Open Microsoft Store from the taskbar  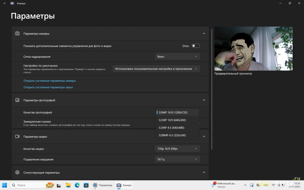click(x=86, y=185)
